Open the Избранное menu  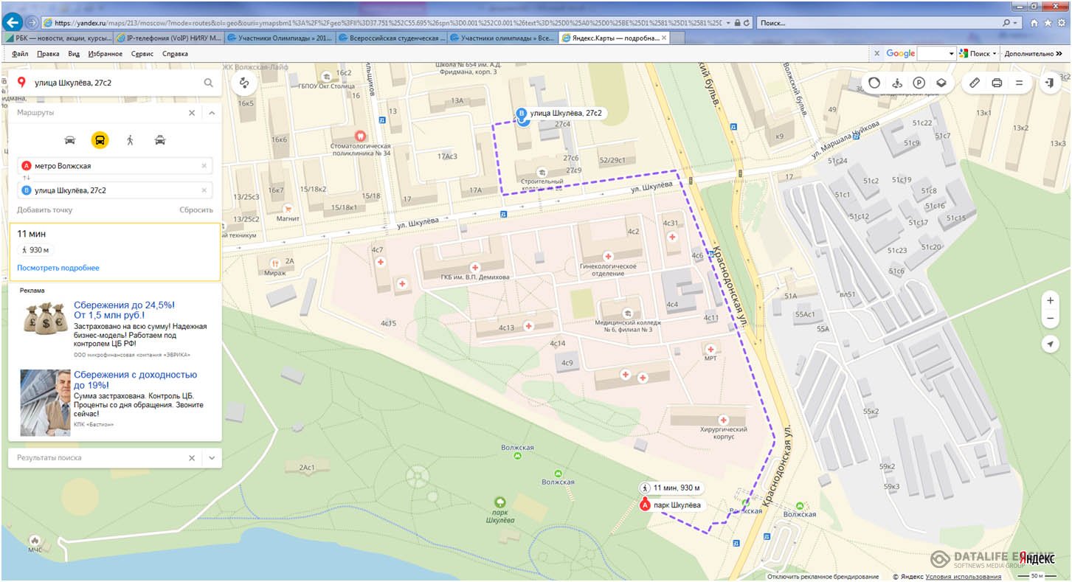(x=106, y=54)
